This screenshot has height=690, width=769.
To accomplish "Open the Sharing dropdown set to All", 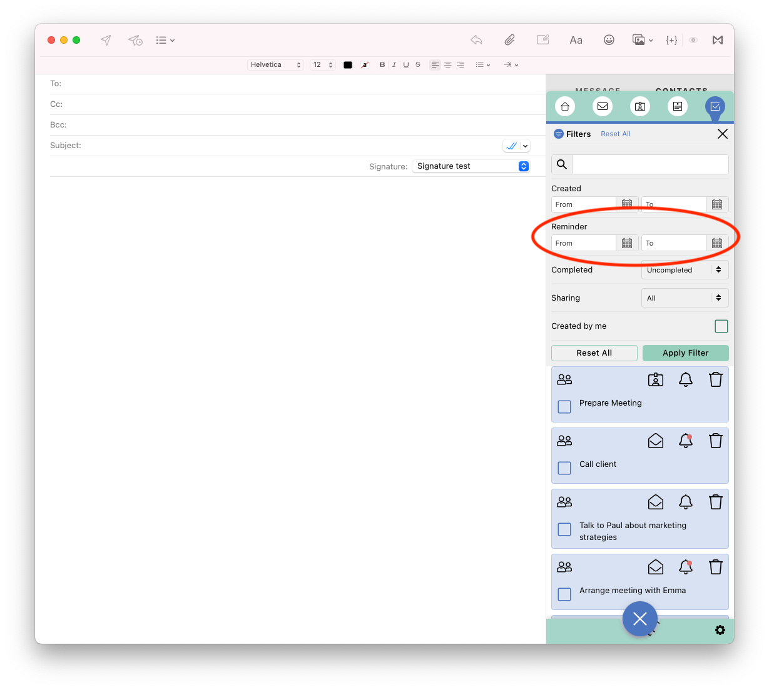I will 685,298.
